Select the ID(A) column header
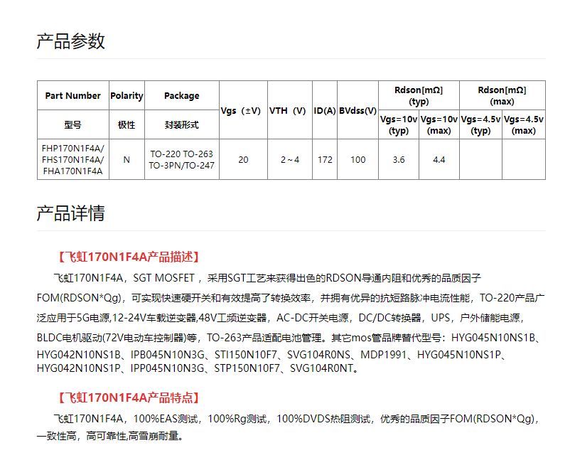 [325, 110]
